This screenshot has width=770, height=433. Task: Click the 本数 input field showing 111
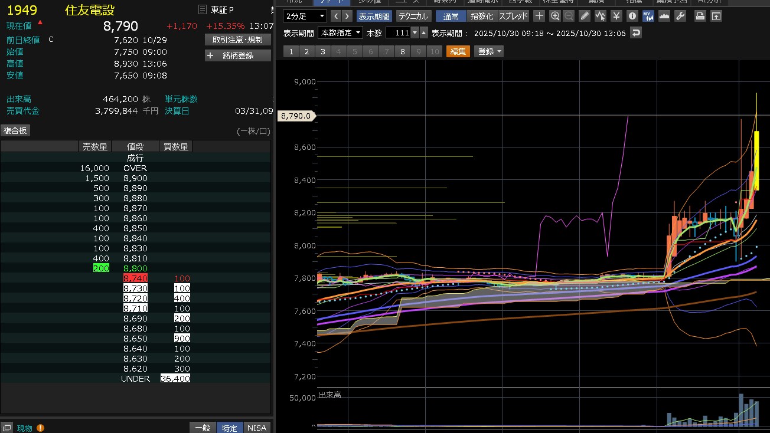[x=398, y=33]
